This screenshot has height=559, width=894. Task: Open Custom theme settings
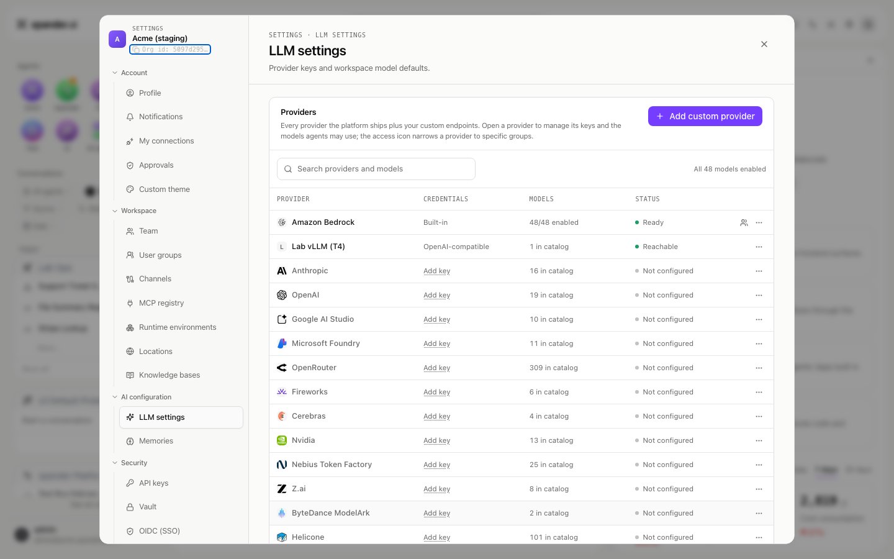[181, 189]
